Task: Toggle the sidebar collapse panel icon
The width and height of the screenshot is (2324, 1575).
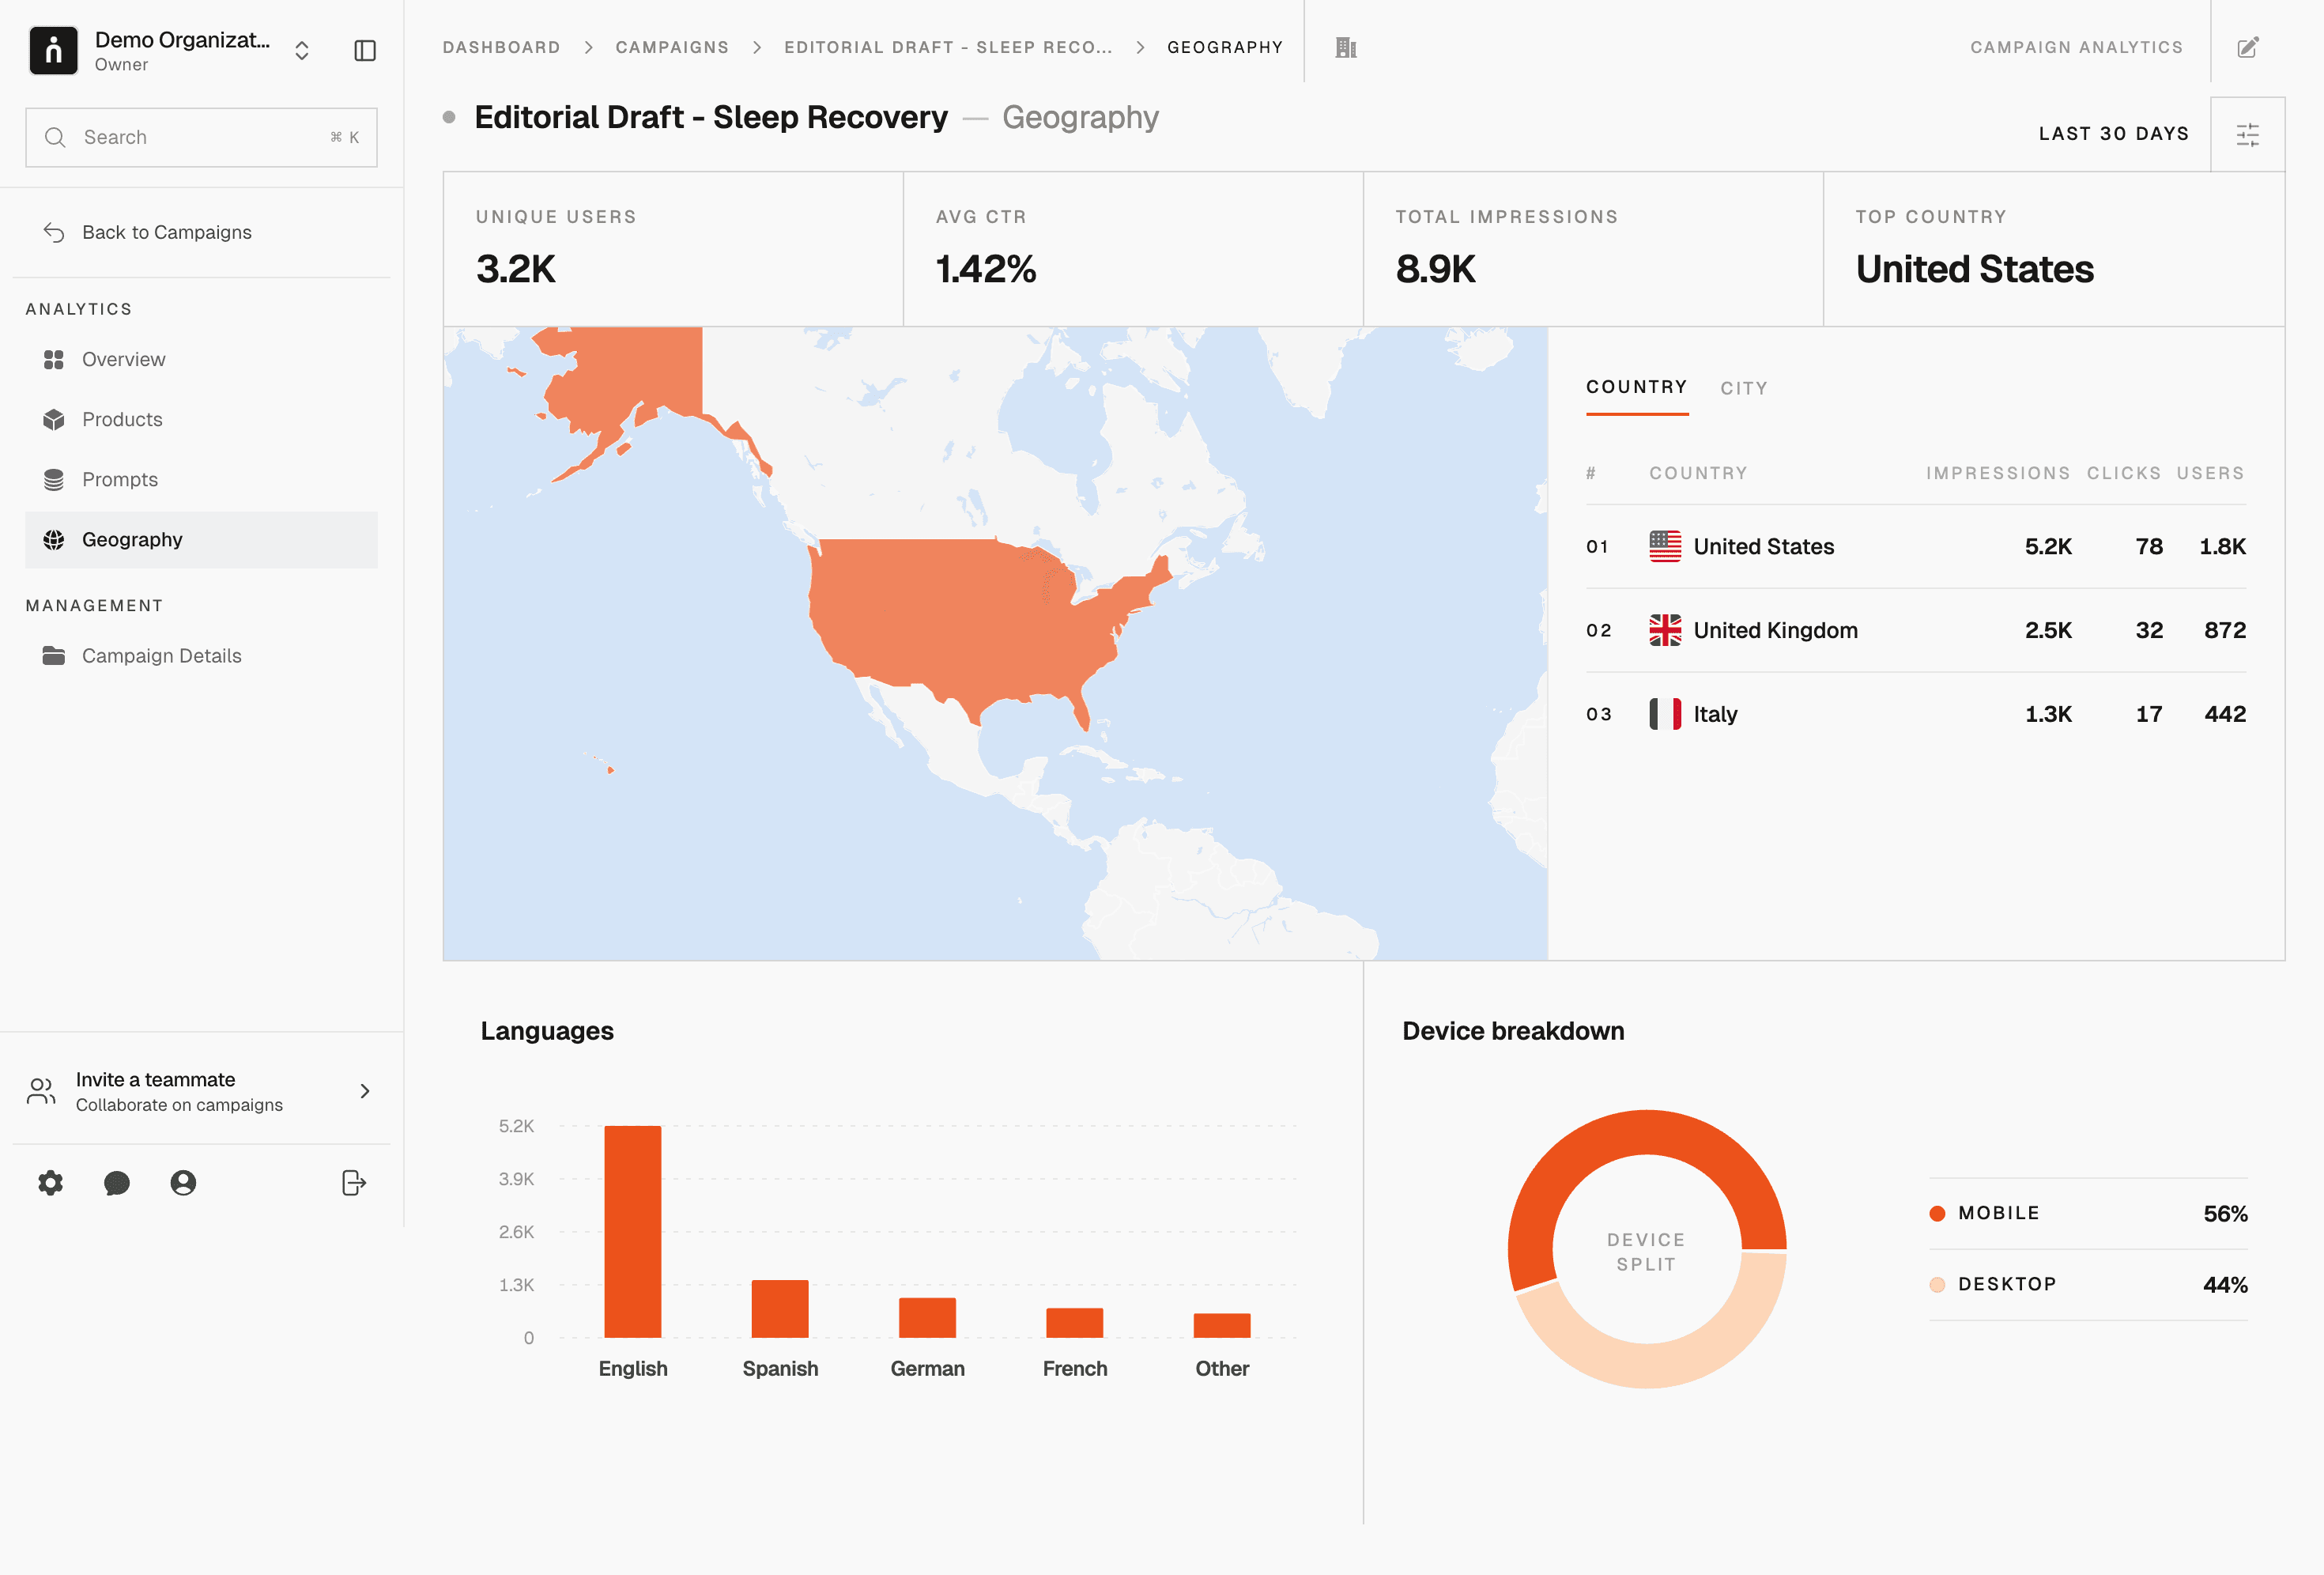Action: [365, 50]
